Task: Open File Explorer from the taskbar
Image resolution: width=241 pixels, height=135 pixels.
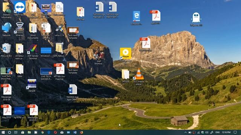Action: [29, 132]
